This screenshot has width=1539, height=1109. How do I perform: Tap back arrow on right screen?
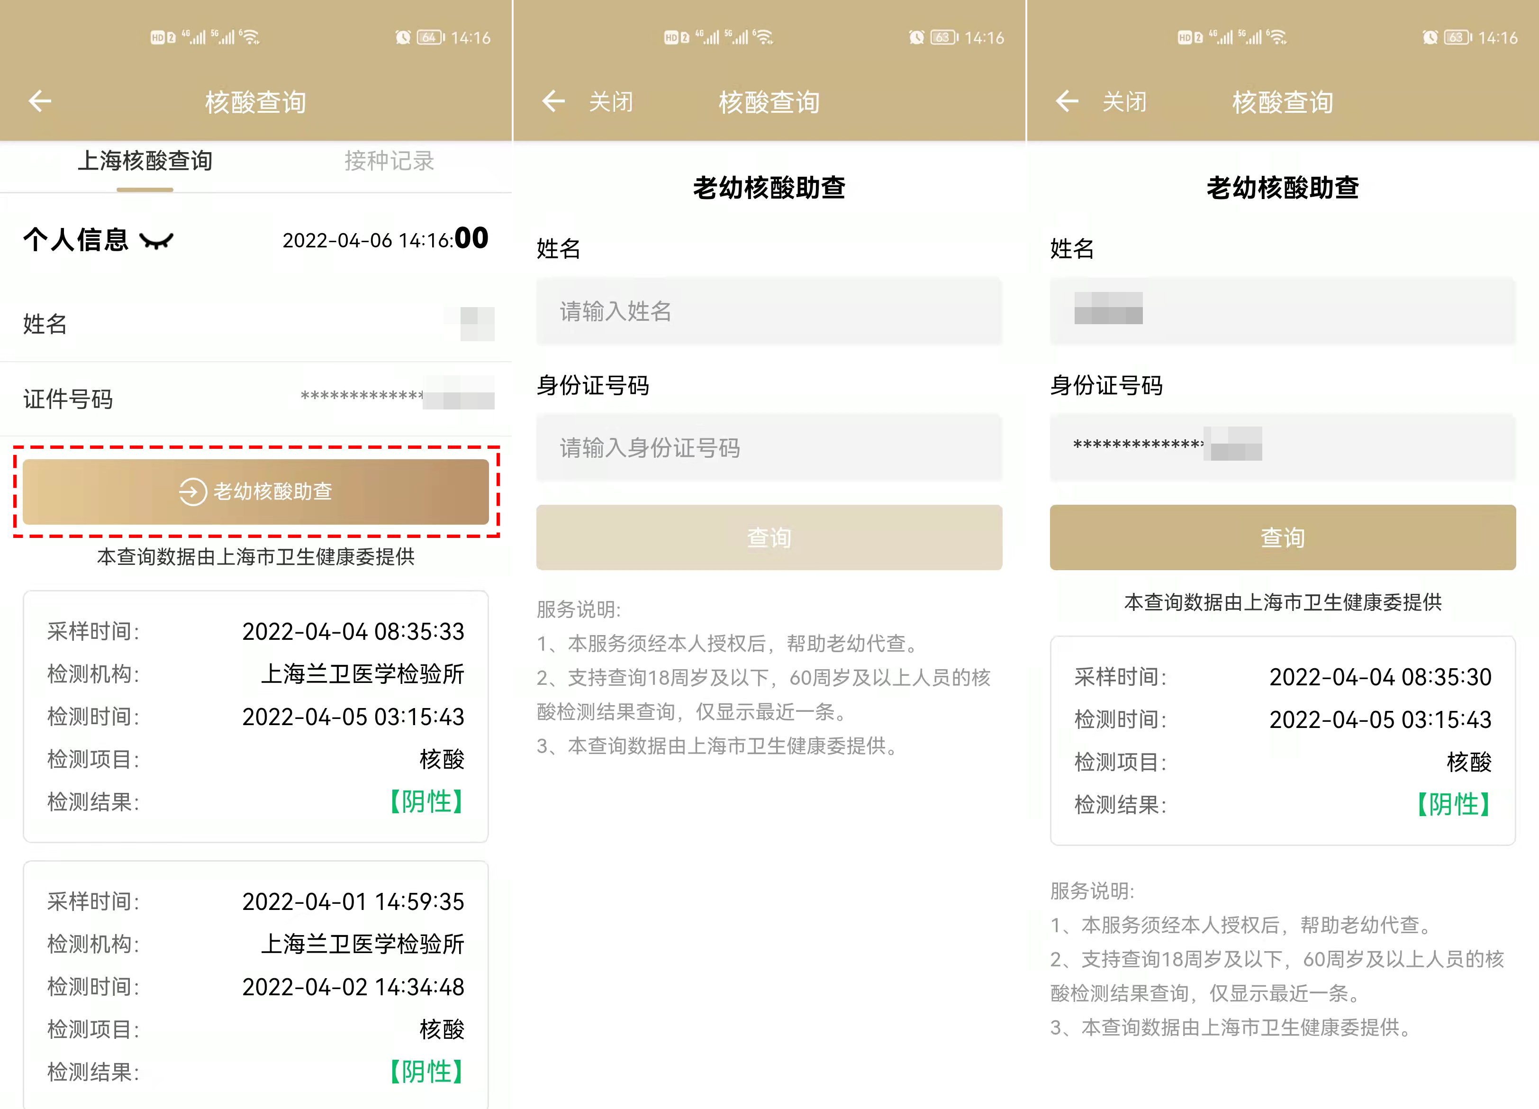(1068, 101)
